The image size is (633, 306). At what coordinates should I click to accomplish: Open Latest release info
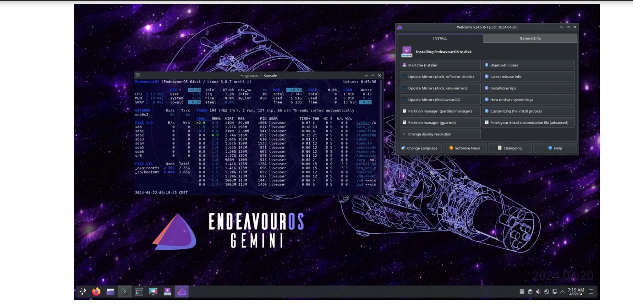[x=528, y=77]
